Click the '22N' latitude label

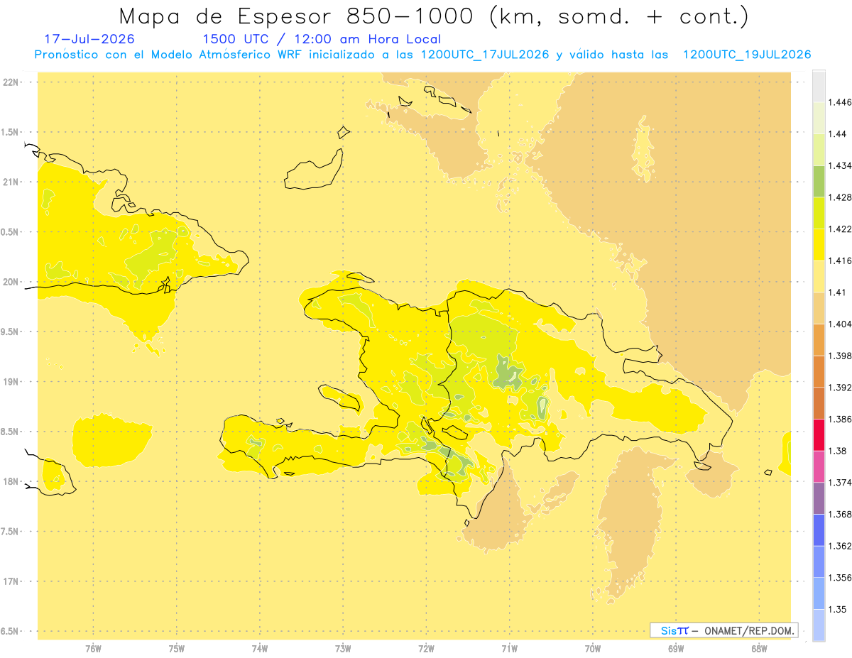[10, 82]
